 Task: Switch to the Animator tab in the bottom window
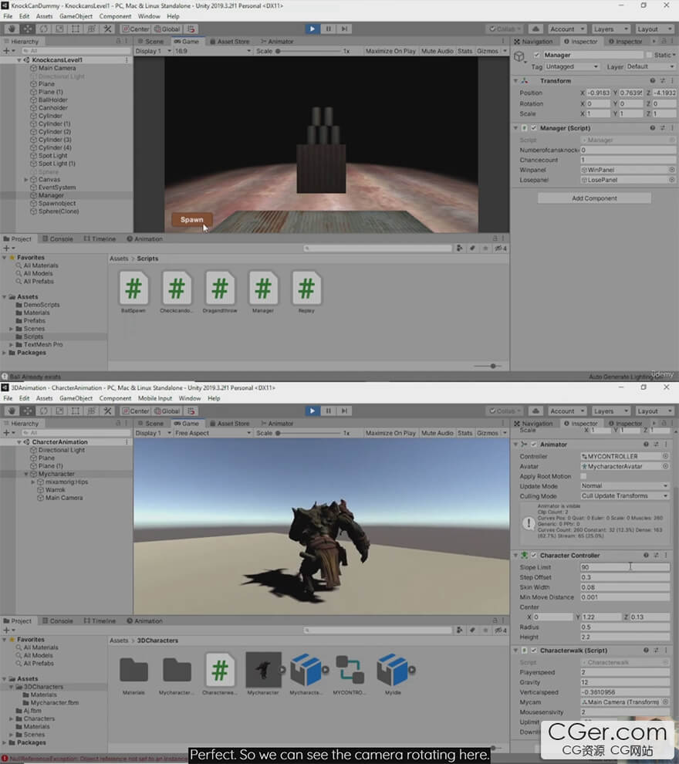click(x=277, y=424)
